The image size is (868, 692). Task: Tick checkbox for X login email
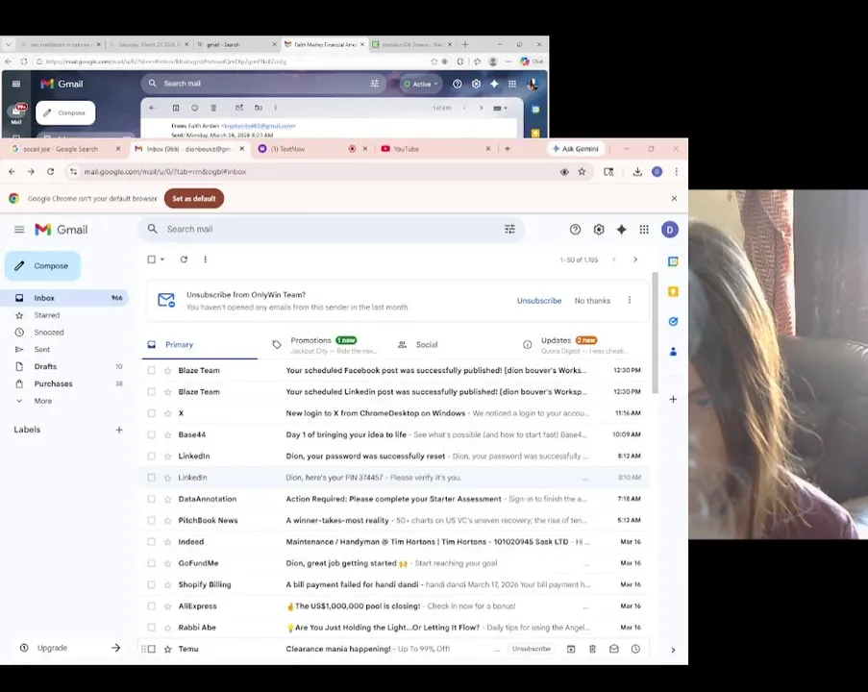pyautogui.click(x=151, y=413)
